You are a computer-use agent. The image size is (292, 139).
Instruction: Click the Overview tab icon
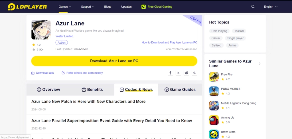(x=39, y=90)
